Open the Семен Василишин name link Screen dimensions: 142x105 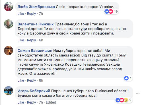pos(35,51)
